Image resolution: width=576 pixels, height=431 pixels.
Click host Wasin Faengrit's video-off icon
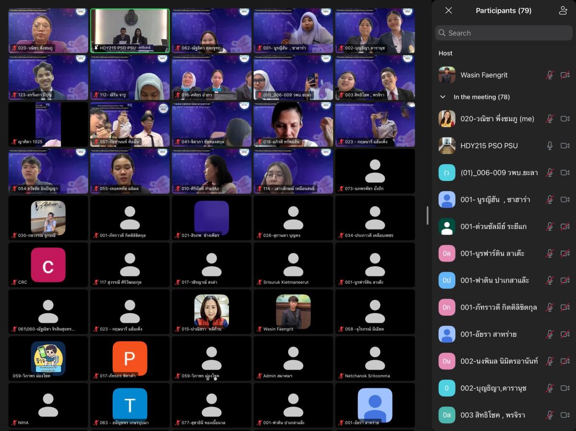(565, 75)
